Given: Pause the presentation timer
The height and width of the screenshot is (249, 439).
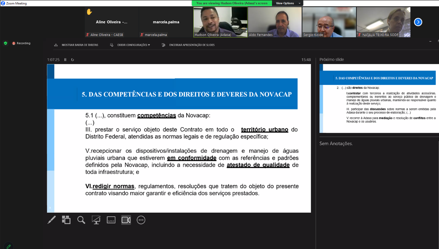Looking at the screenshot, I should [65, 60].
